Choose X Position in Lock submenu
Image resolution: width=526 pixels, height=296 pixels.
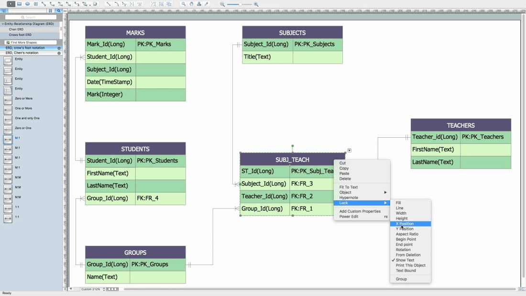point(405,224)
